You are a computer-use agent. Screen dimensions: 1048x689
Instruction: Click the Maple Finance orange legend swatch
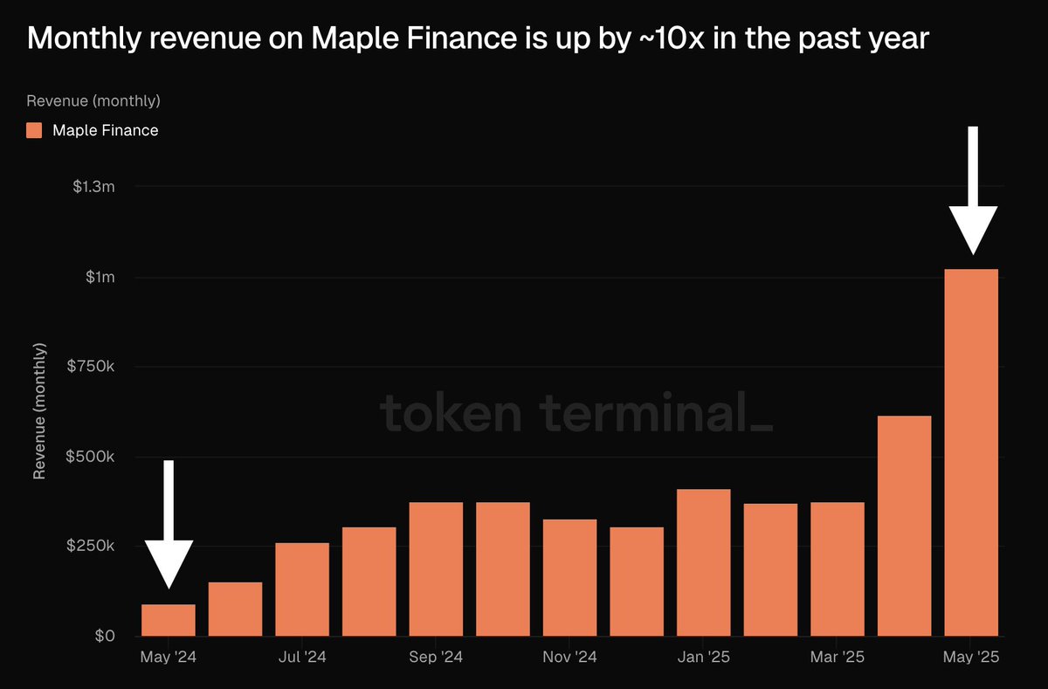tap(34, 130)
